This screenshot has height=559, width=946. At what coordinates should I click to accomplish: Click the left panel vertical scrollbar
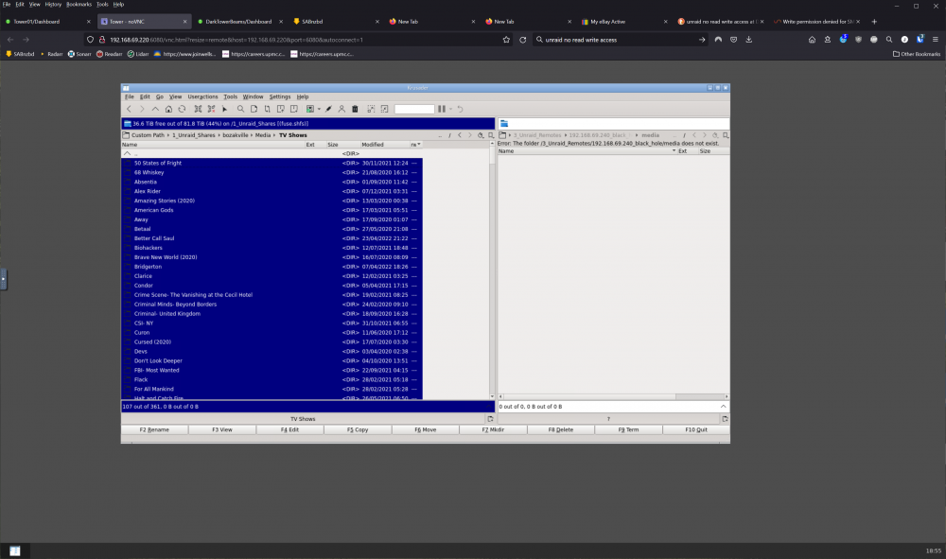(x=492, y=271)
